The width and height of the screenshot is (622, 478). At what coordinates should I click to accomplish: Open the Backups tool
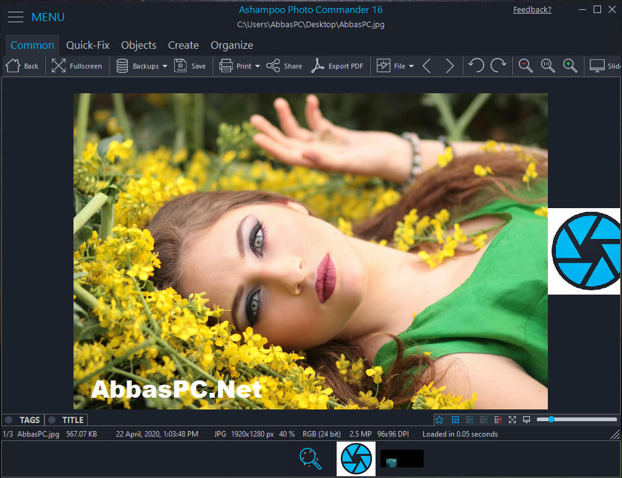click(x=138, y=66)
